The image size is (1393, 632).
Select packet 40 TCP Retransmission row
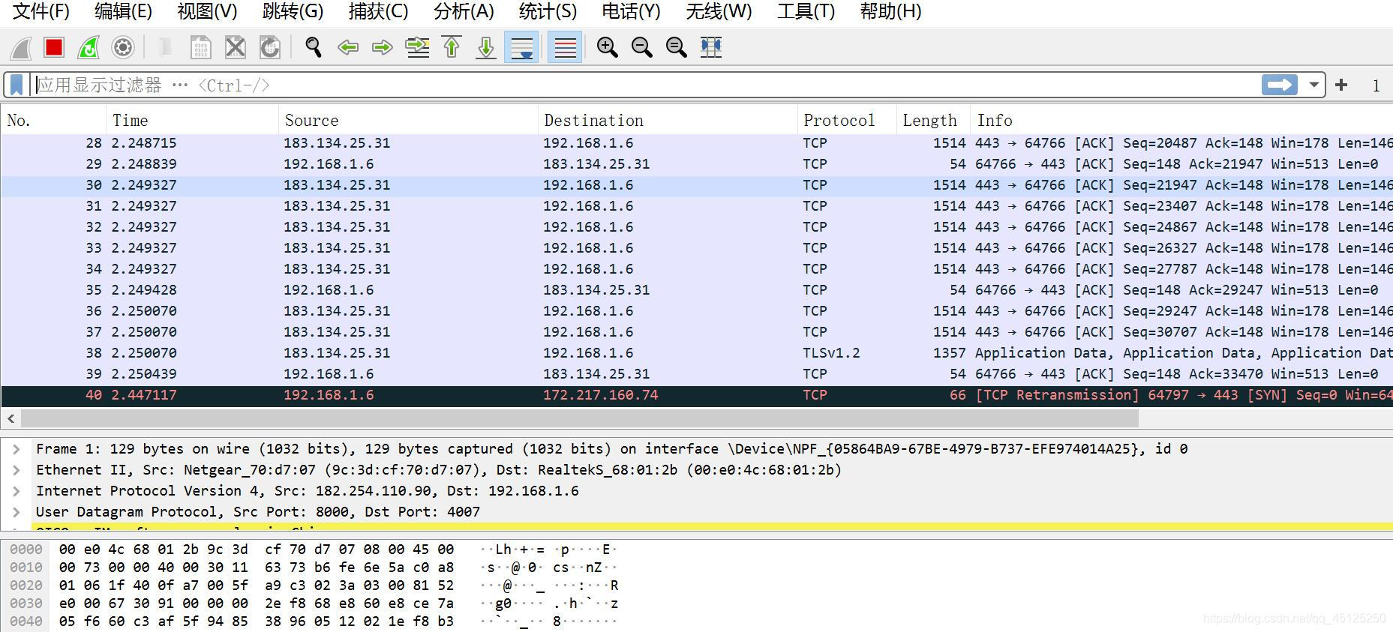click(x=697, y=395)
